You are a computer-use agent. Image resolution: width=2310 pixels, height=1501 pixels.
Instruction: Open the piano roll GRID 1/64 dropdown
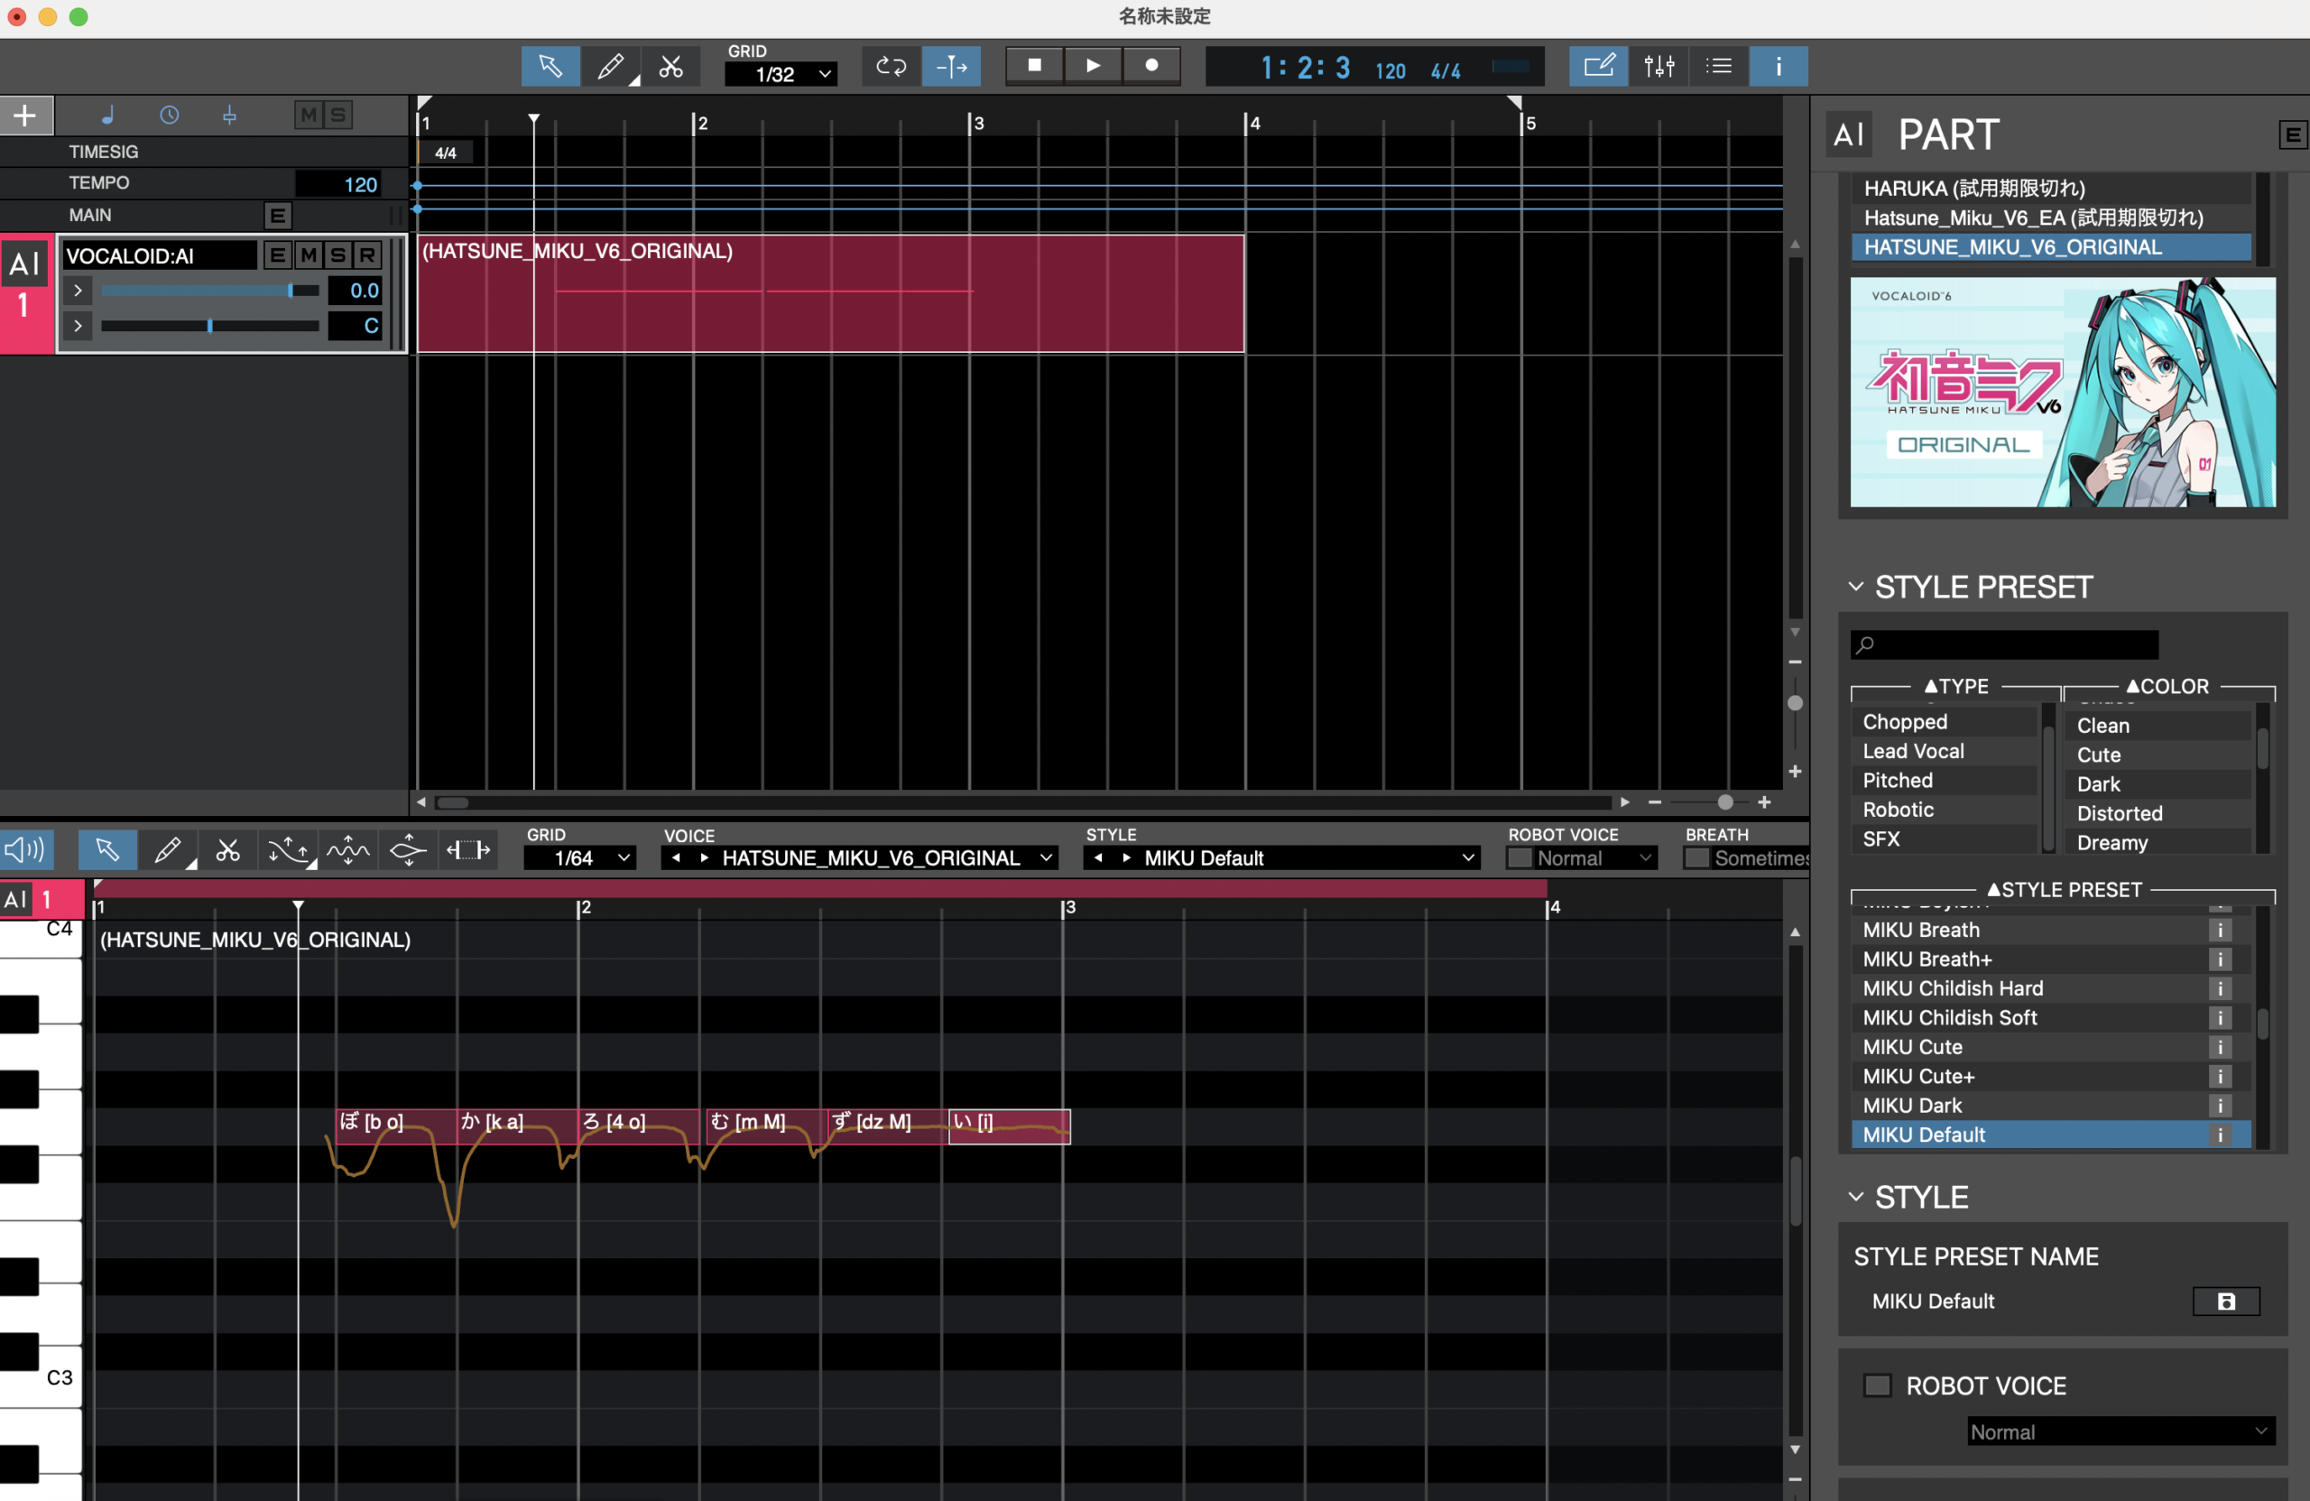pos(579,858)
